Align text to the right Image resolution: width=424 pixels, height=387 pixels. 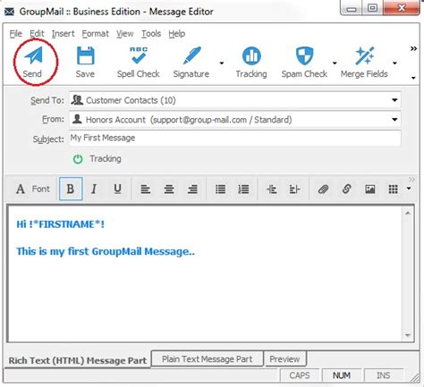click(192, 189)
